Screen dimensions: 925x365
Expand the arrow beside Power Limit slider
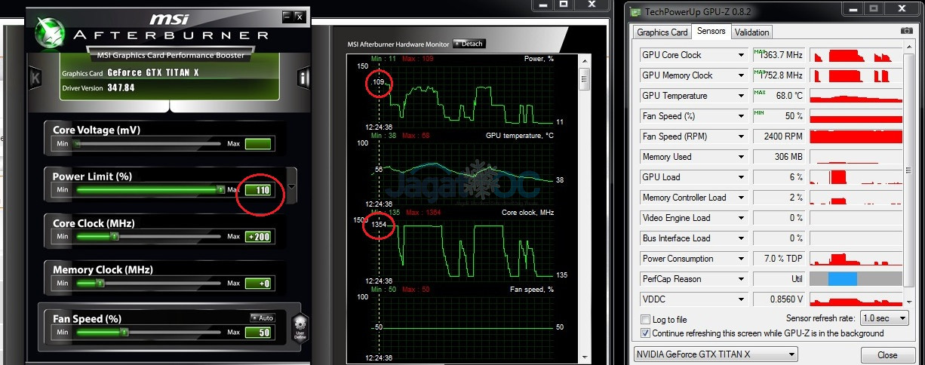291,186
